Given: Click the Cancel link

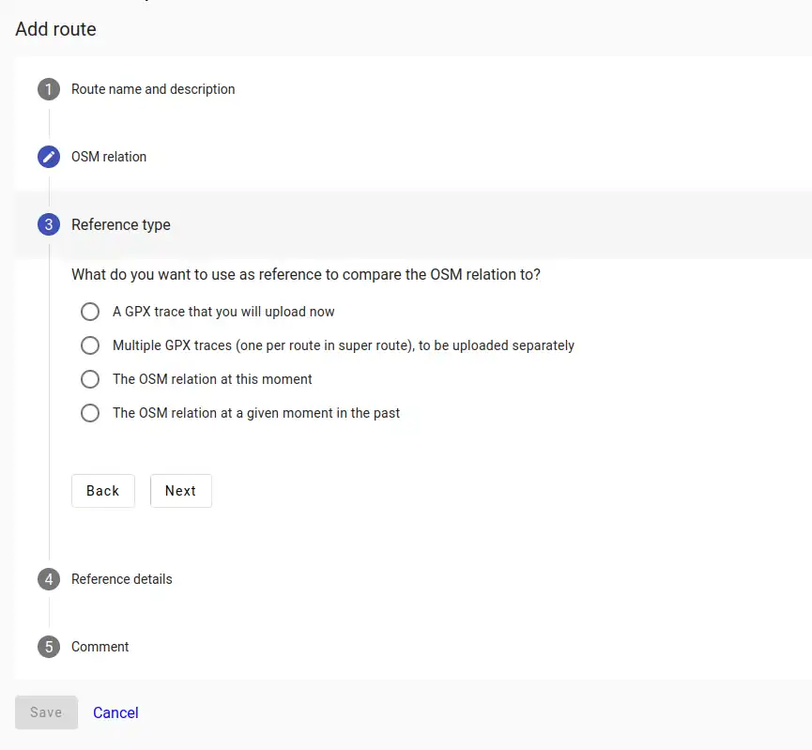Looking at the screenshot, I should 115,712.
